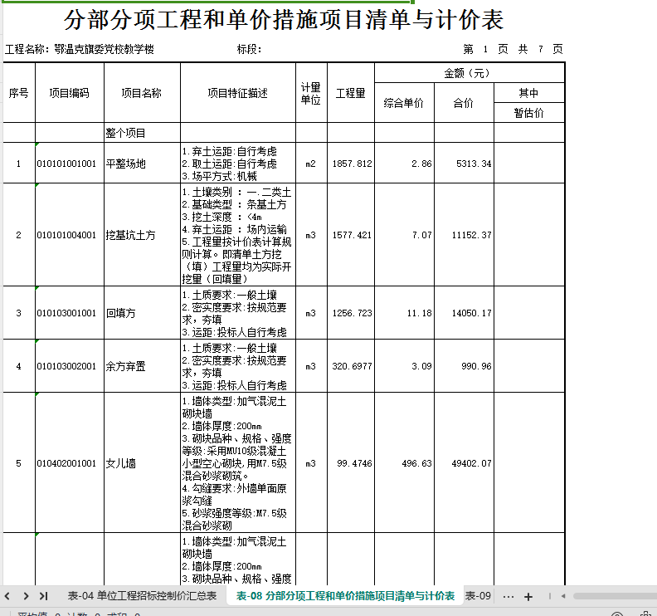Click the 女儿墙 item name cell

pyautogui.click(x=142, y=463)
